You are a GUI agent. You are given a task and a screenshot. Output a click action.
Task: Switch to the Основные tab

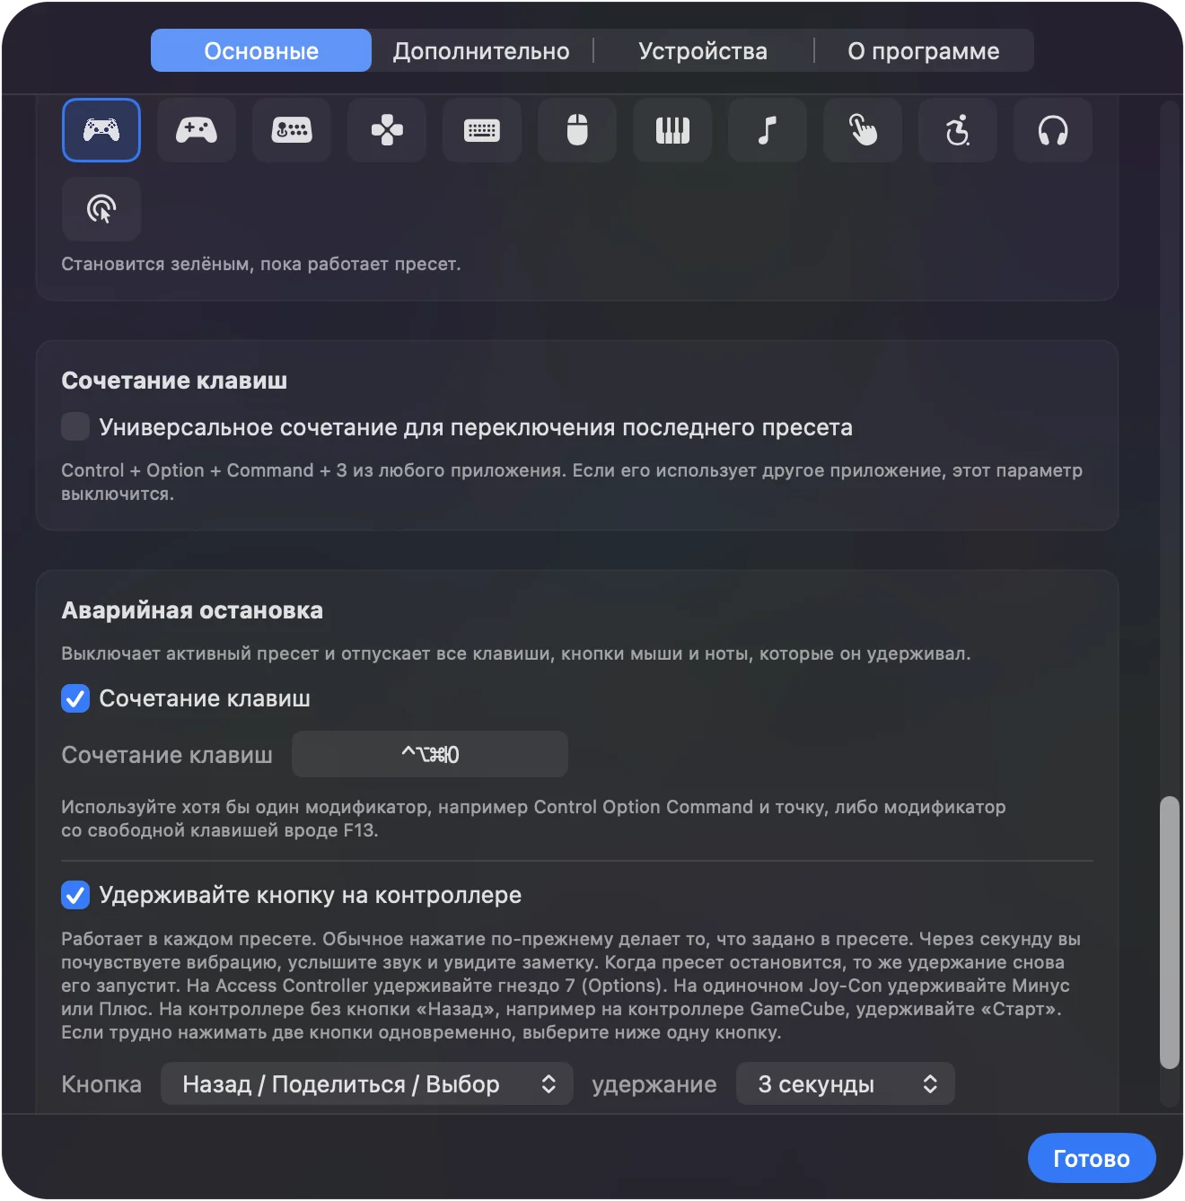[261, 50]
